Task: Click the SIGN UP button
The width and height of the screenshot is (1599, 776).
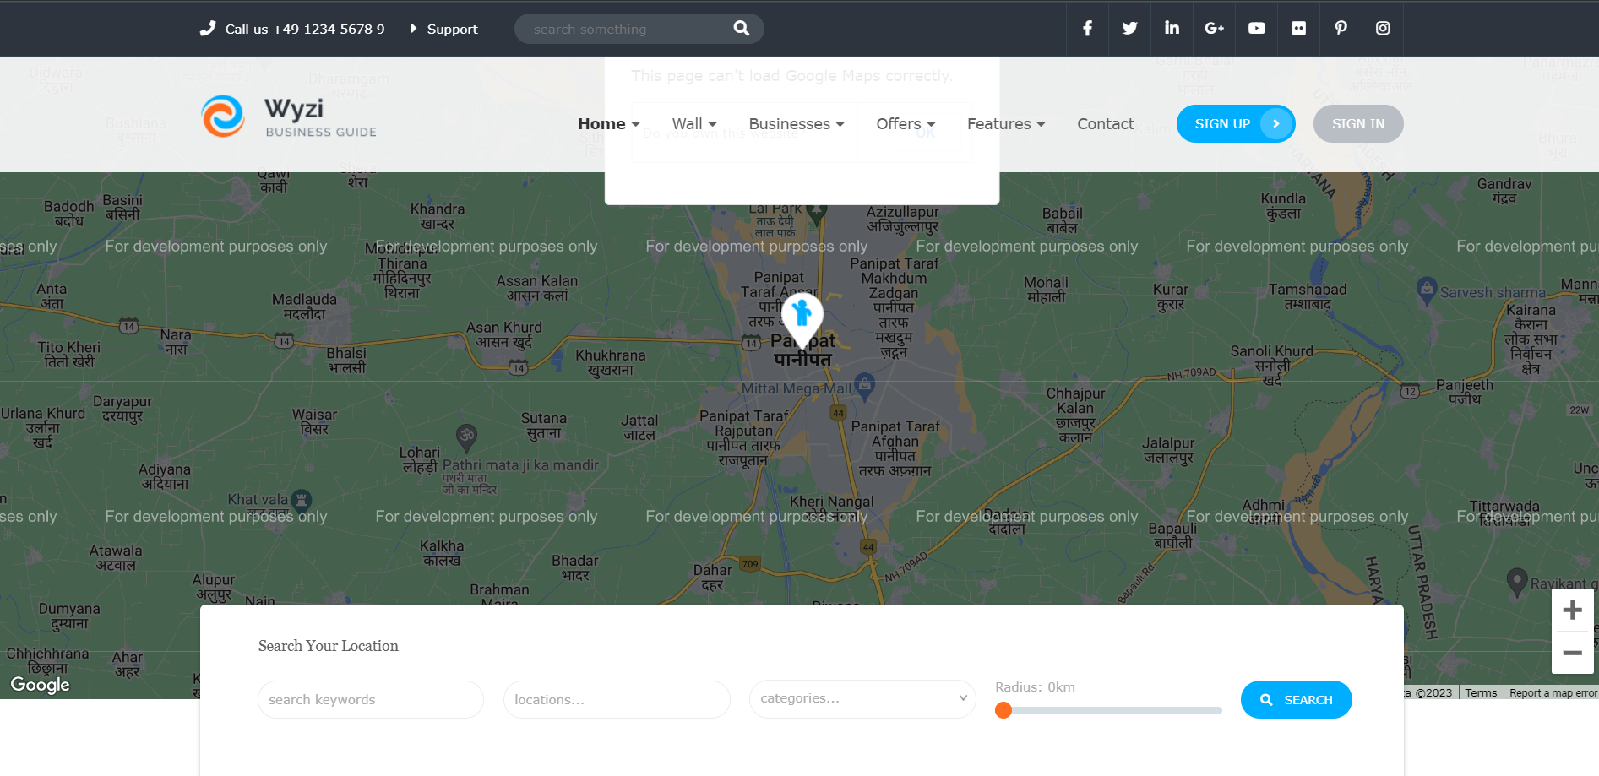Action: click(x=1236, y=124)
